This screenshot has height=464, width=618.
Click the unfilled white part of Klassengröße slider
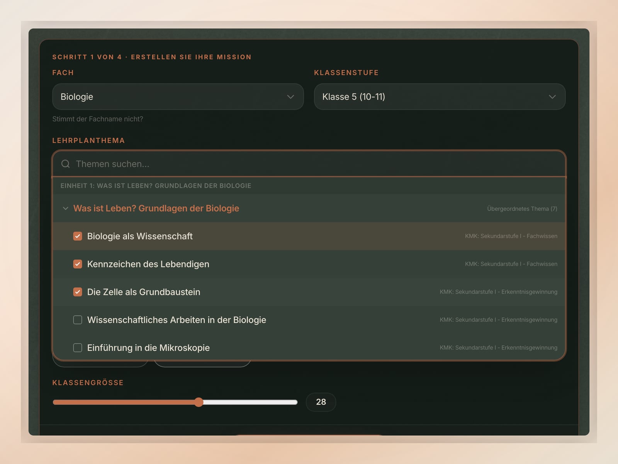click(250, 402)
